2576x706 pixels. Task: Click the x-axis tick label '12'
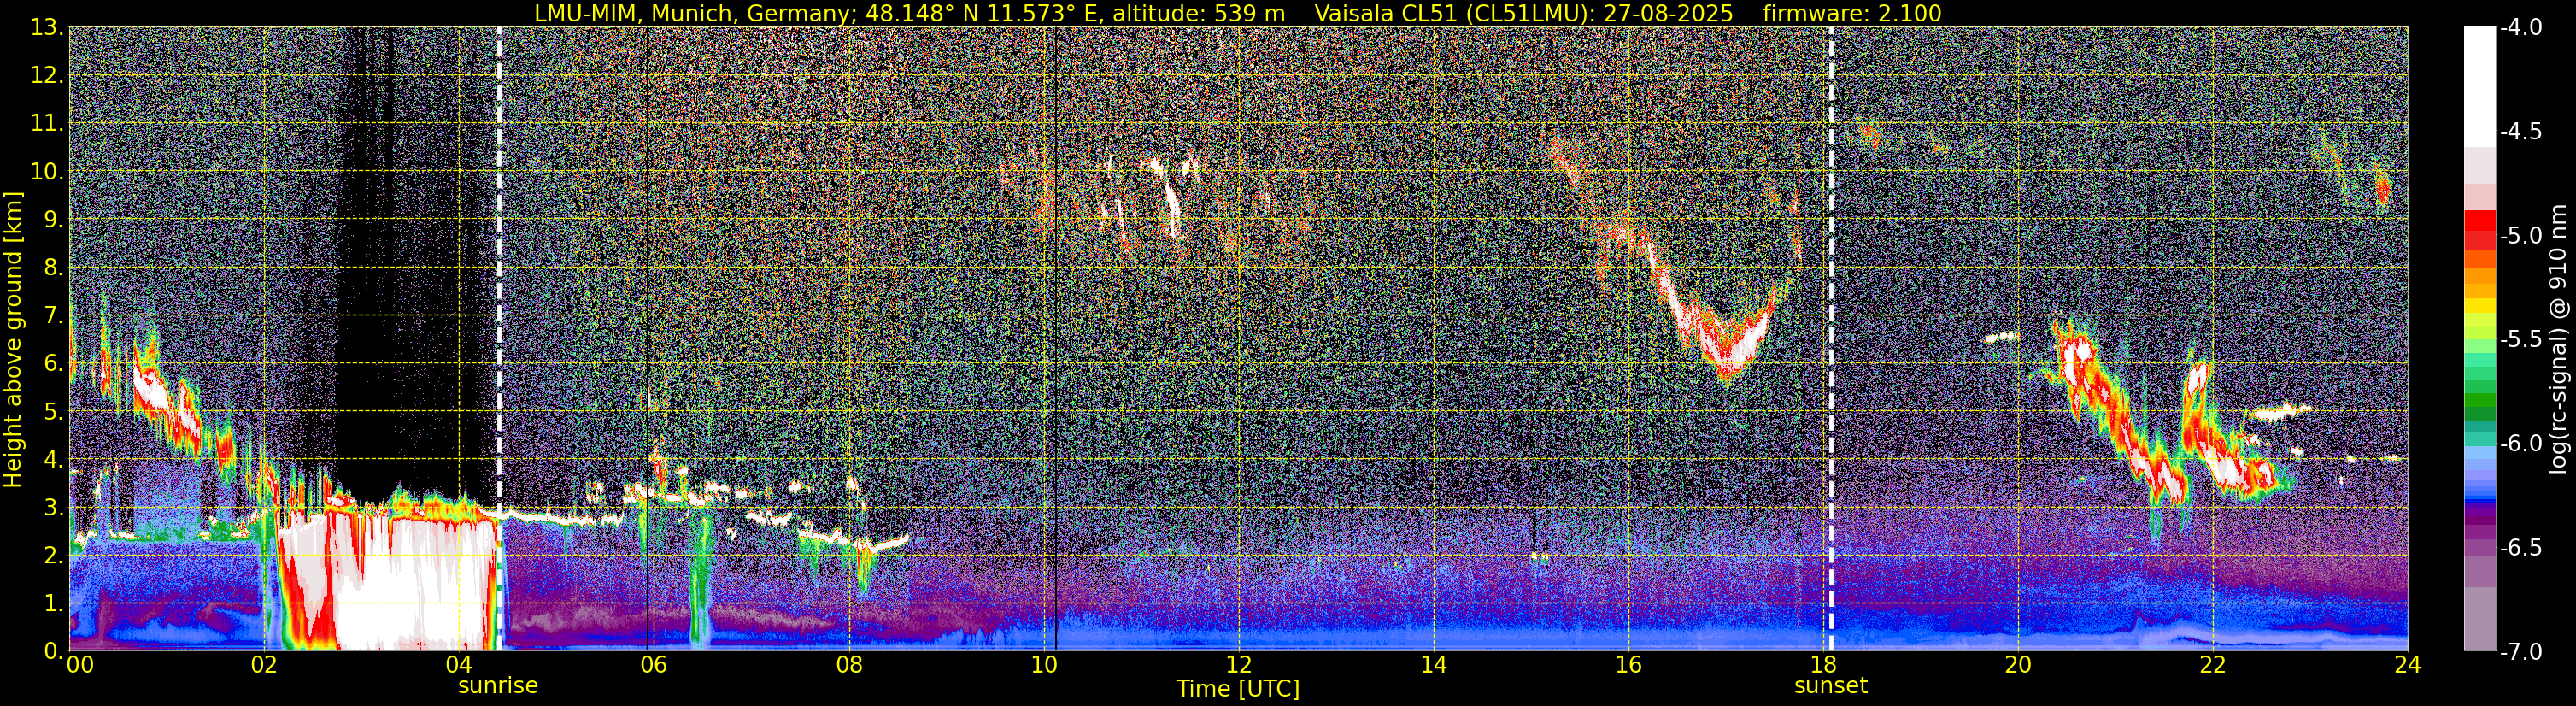coord(1239,665)
